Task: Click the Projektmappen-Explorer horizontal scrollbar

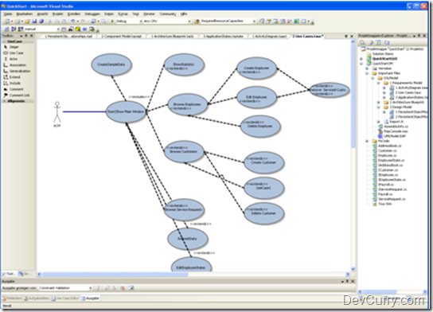Action: 380,292
